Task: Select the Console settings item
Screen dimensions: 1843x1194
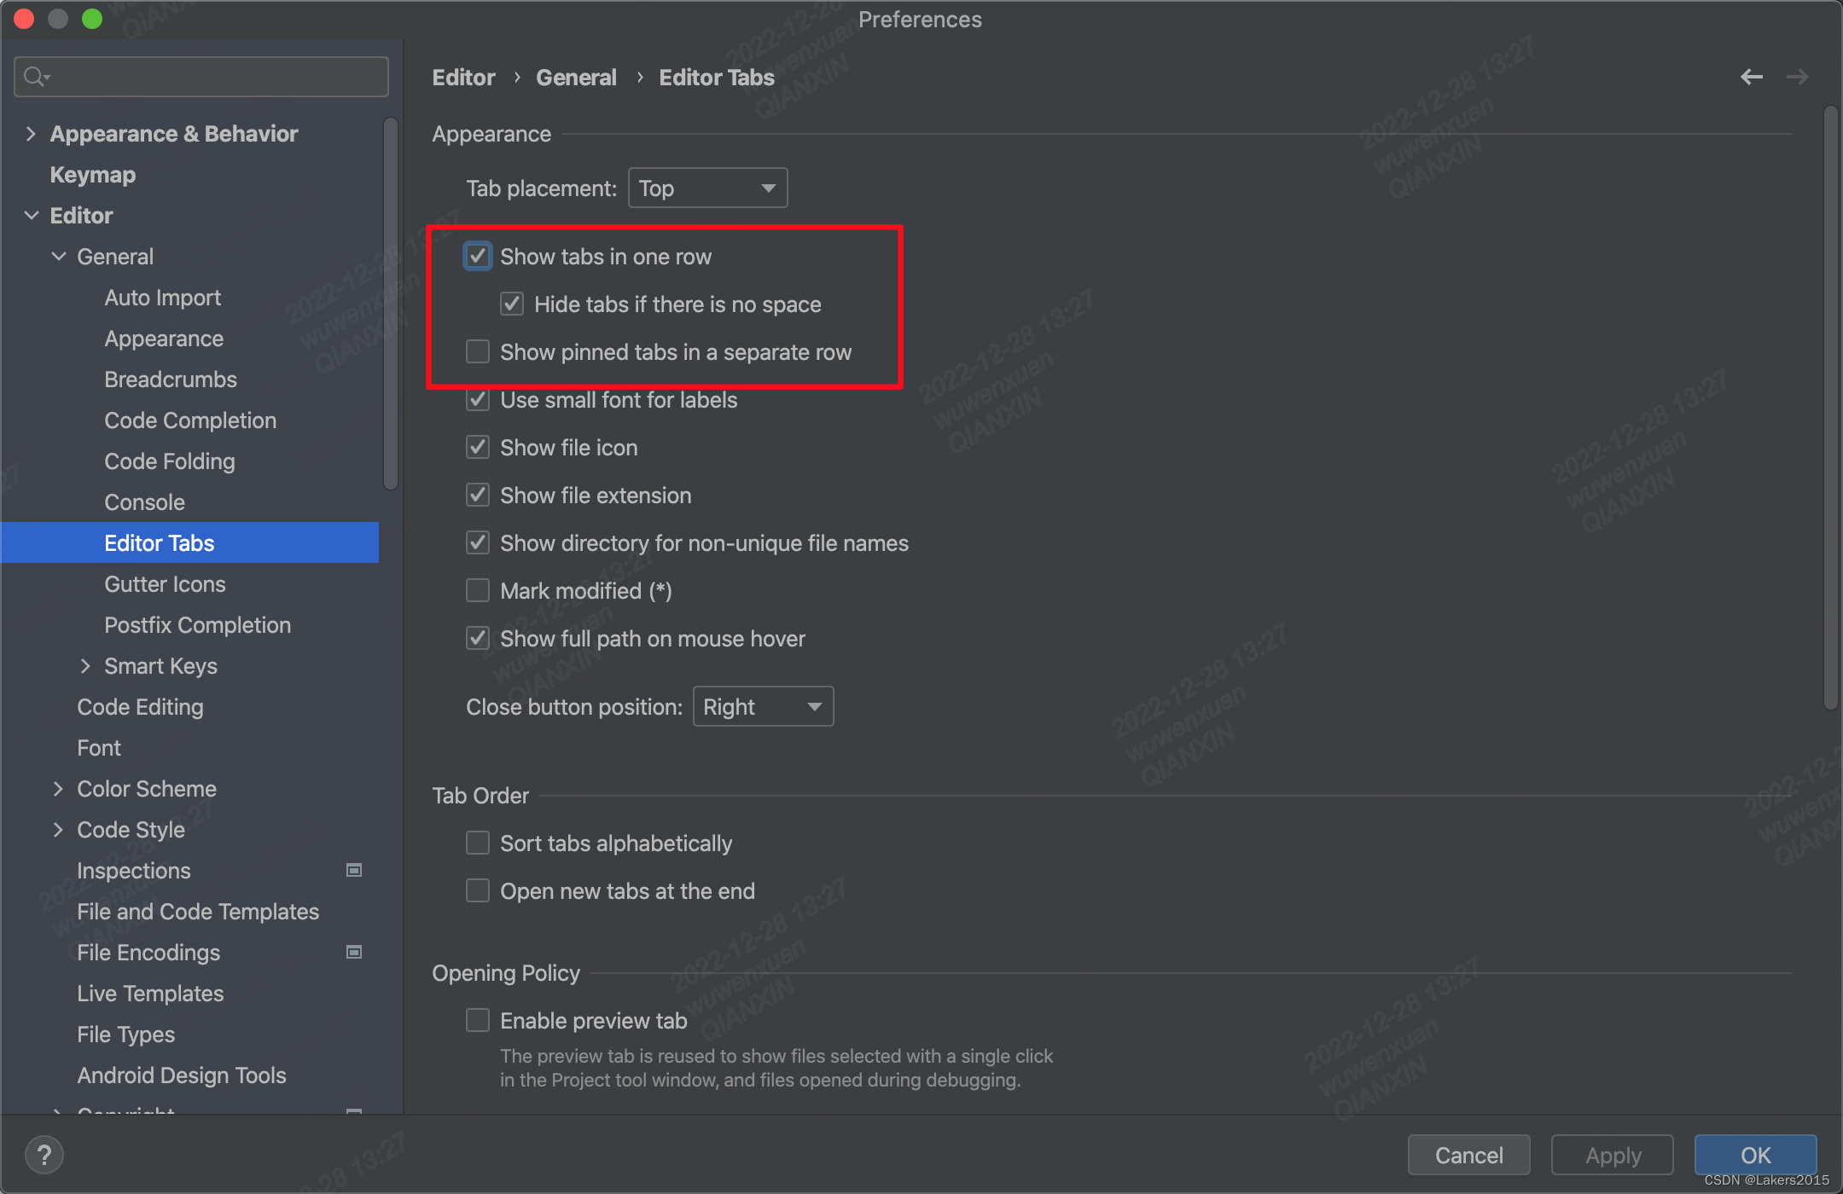Action: (x=143, y=501)
